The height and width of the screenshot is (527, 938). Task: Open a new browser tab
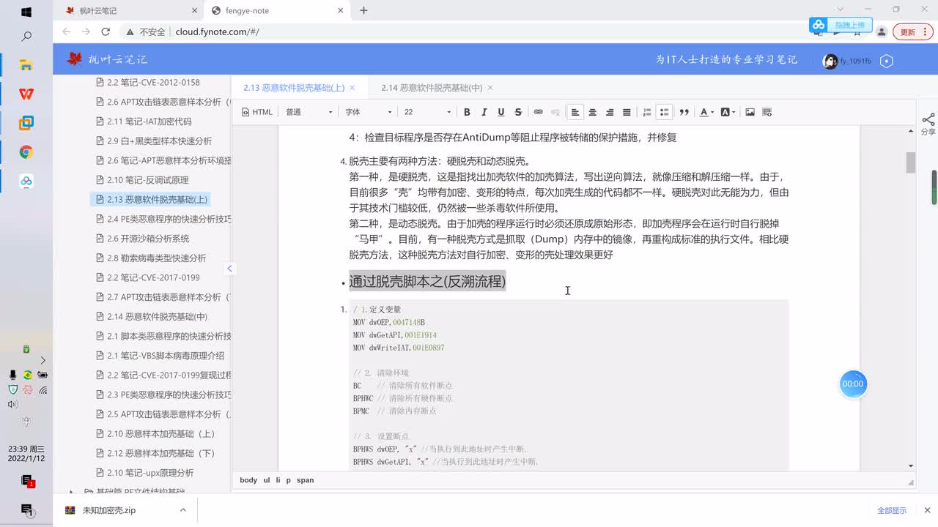pos(363,10)
